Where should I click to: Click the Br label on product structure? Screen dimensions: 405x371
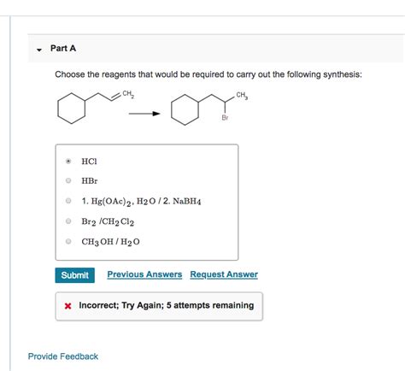coord(225,117)
